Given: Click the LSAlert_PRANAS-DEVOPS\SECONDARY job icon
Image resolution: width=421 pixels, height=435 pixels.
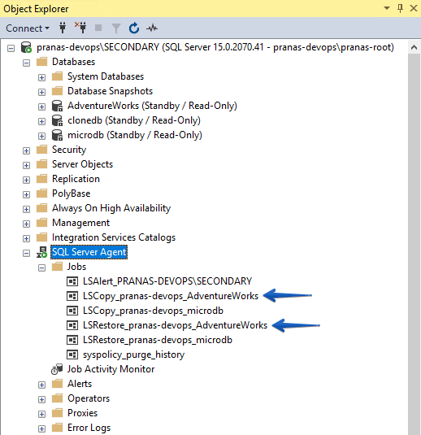Looking at the screenshot, I should (x=72, y=281).
